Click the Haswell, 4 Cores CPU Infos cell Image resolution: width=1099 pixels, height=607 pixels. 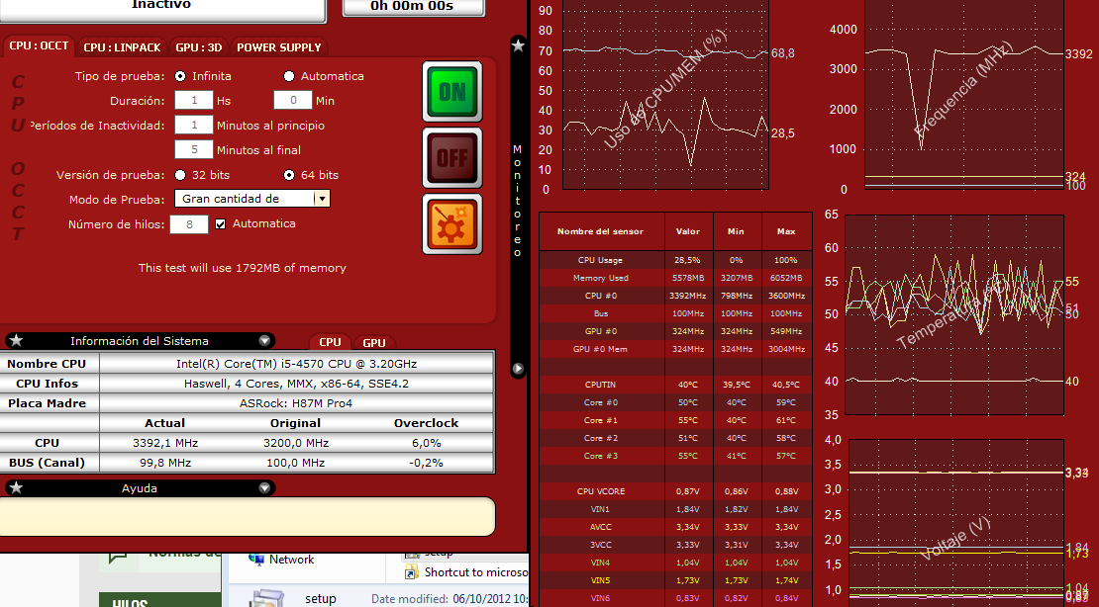point(296,384)
